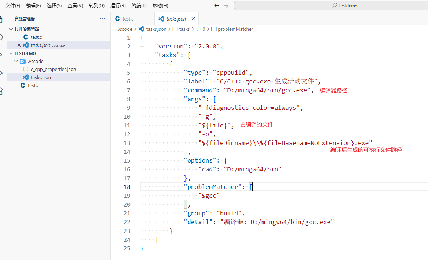Click the VS Code icon on tasks.json tab
This screenshot has width=428, height=260.
click(x=161, y=19)
